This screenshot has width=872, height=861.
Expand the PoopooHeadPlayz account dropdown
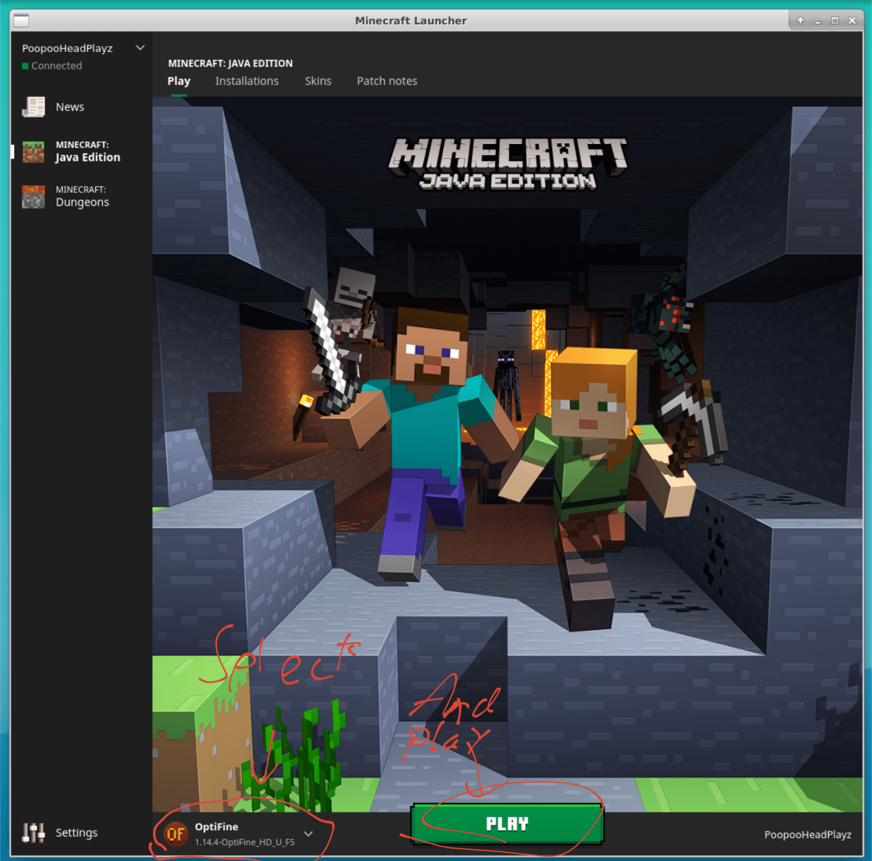pyautogui.click(x=140, y=48)
